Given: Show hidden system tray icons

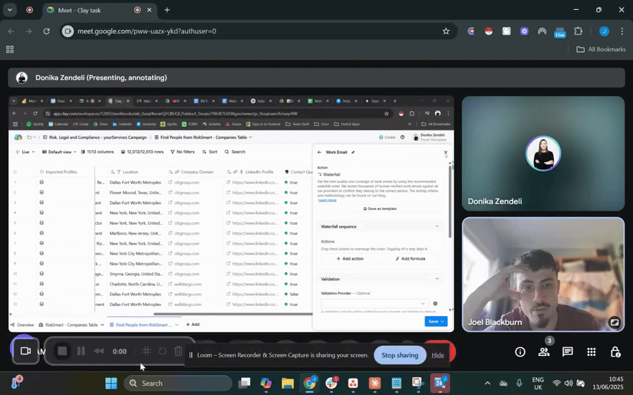Looking at the screenshot, I should click(487, 383).
